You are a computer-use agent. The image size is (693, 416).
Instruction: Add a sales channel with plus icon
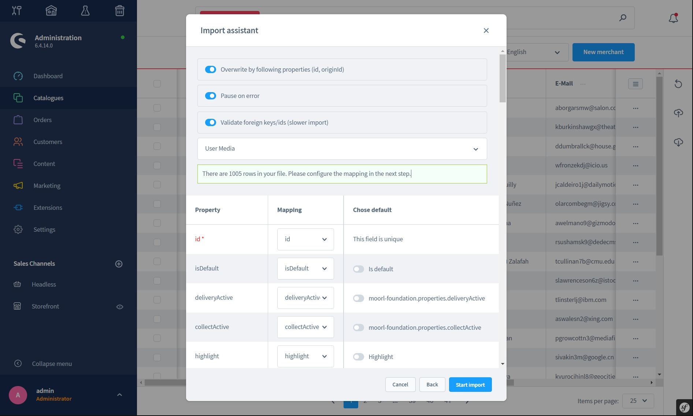pos(119,264)
